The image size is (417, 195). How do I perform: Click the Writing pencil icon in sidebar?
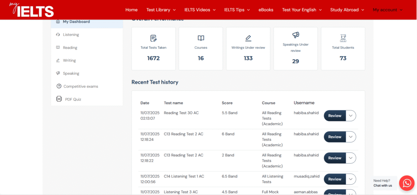click(58, 60)
